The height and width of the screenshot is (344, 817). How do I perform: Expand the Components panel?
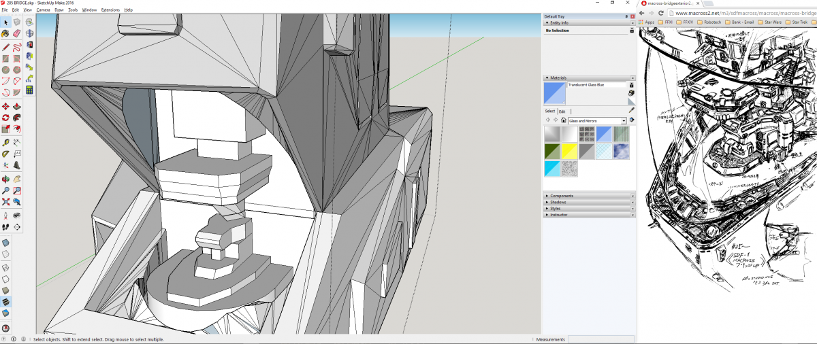pos(589,196)
